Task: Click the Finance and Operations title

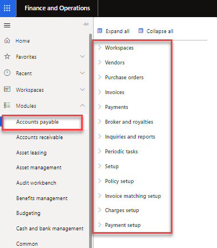Action: coord(57,8)
